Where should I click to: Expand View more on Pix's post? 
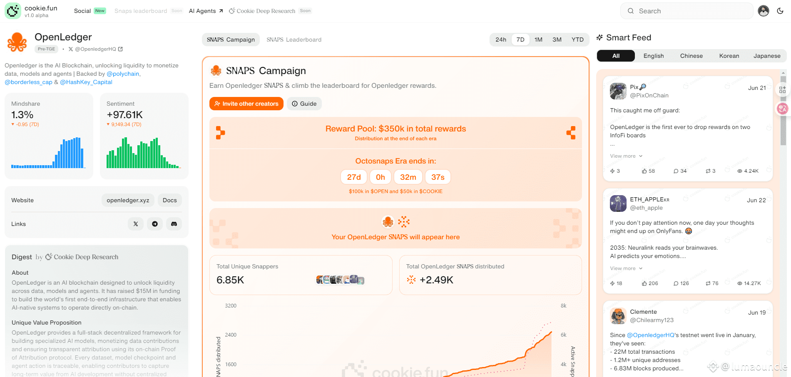[626, 156]
